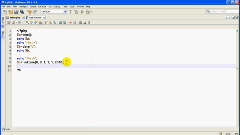Viewport: 240px width, 135px height.
Task: Open the Run menu
Action: click(x=50, y=7)
